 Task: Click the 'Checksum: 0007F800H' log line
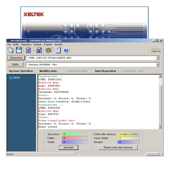pos(53,92)
